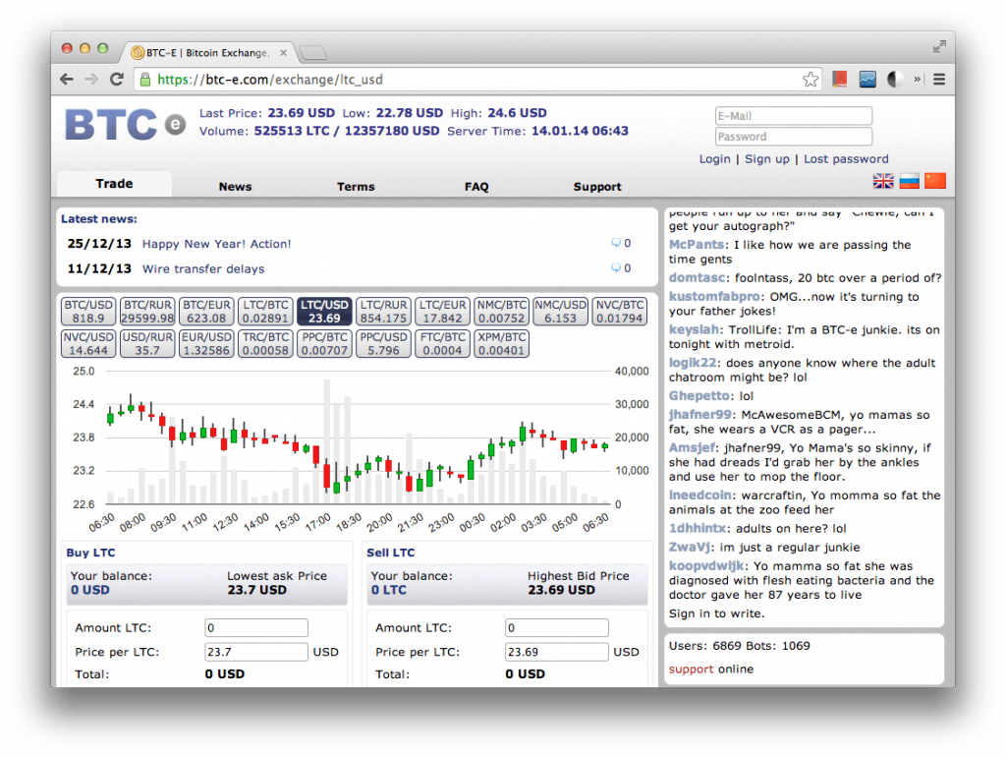
Task: Select the NMC/BTC pair
Action: tap(502, 312)
